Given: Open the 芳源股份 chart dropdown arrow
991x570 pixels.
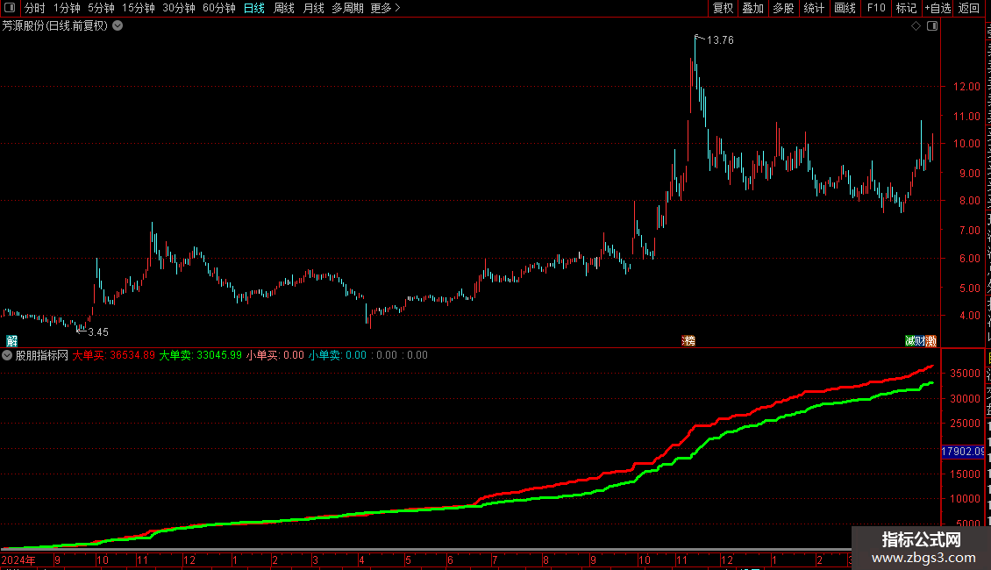Looking at the screenshot, I should [118, 26].
